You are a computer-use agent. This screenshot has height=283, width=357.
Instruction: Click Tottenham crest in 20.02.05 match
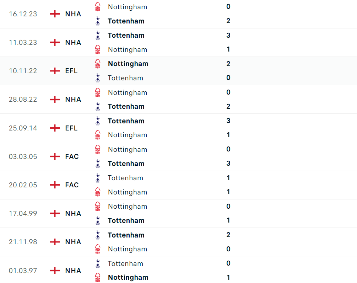tap(98, 178)
